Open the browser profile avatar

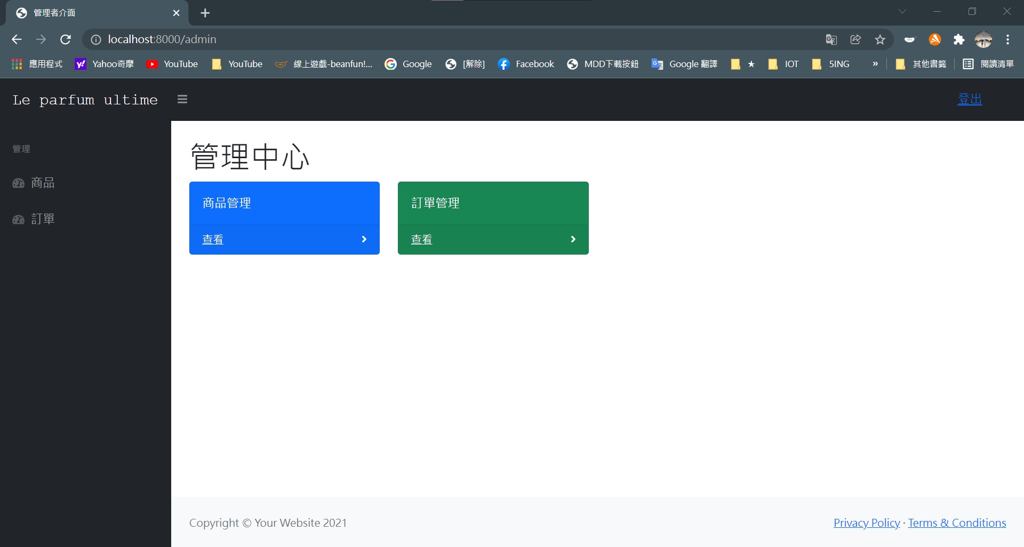pyautogui.click(x=983, y=39)
